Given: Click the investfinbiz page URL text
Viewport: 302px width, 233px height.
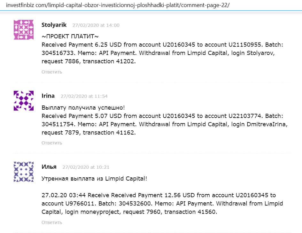Looking at the screenshot, I should [118, 5].
